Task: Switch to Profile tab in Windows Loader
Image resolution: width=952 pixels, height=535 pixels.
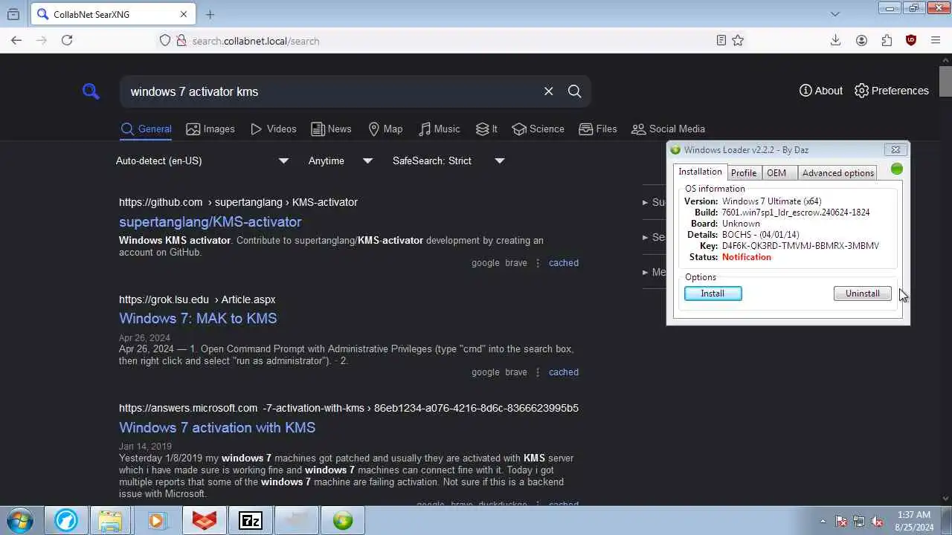Action: point(743,173)
